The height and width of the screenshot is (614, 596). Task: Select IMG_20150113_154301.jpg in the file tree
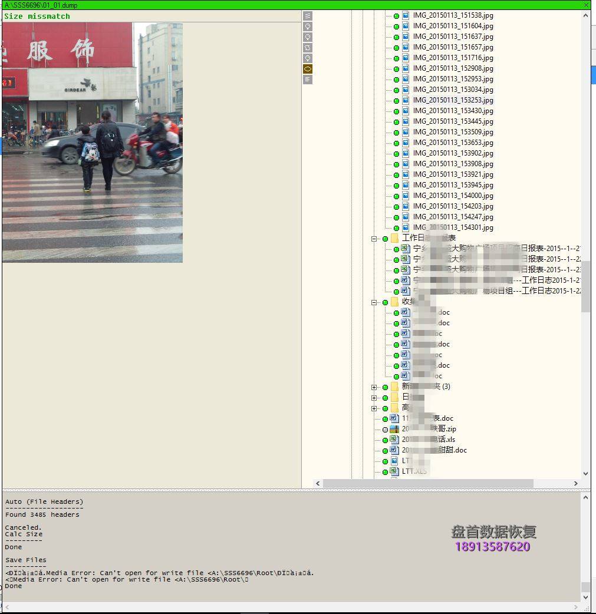coord(453,227)
